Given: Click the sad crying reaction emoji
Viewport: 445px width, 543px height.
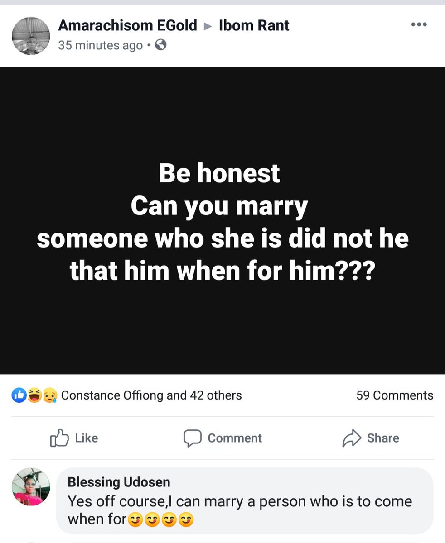Looking at the screenshot, I should pos(49,395).
